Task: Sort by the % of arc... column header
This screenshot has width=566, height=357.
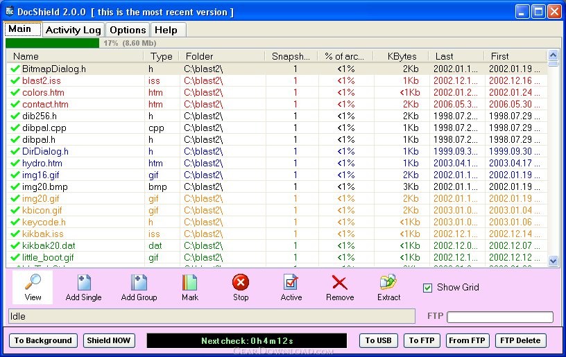Action: pyautogui.click(x=345, y=56)
